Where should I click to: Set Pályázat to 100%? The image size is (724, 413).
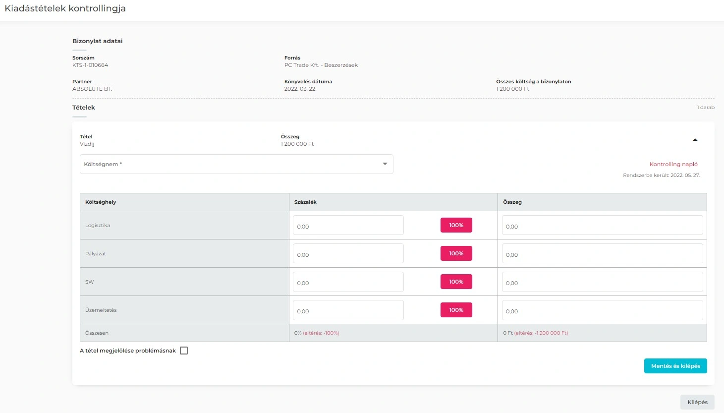[x=456, y=253]
